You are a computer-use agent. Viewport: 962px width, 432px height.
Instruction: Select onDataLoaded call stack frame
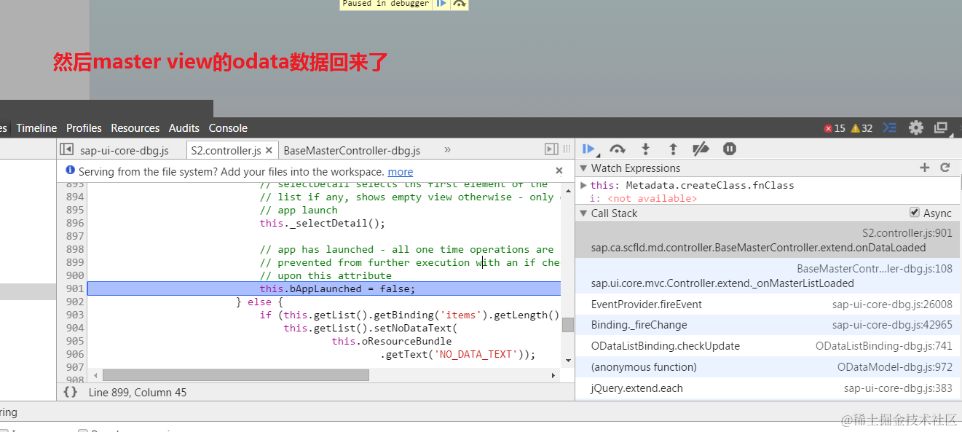coord(768,240)
